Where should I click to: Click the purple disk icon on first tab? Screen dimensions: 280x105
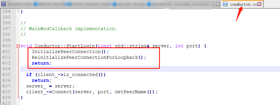click(3, 4)
